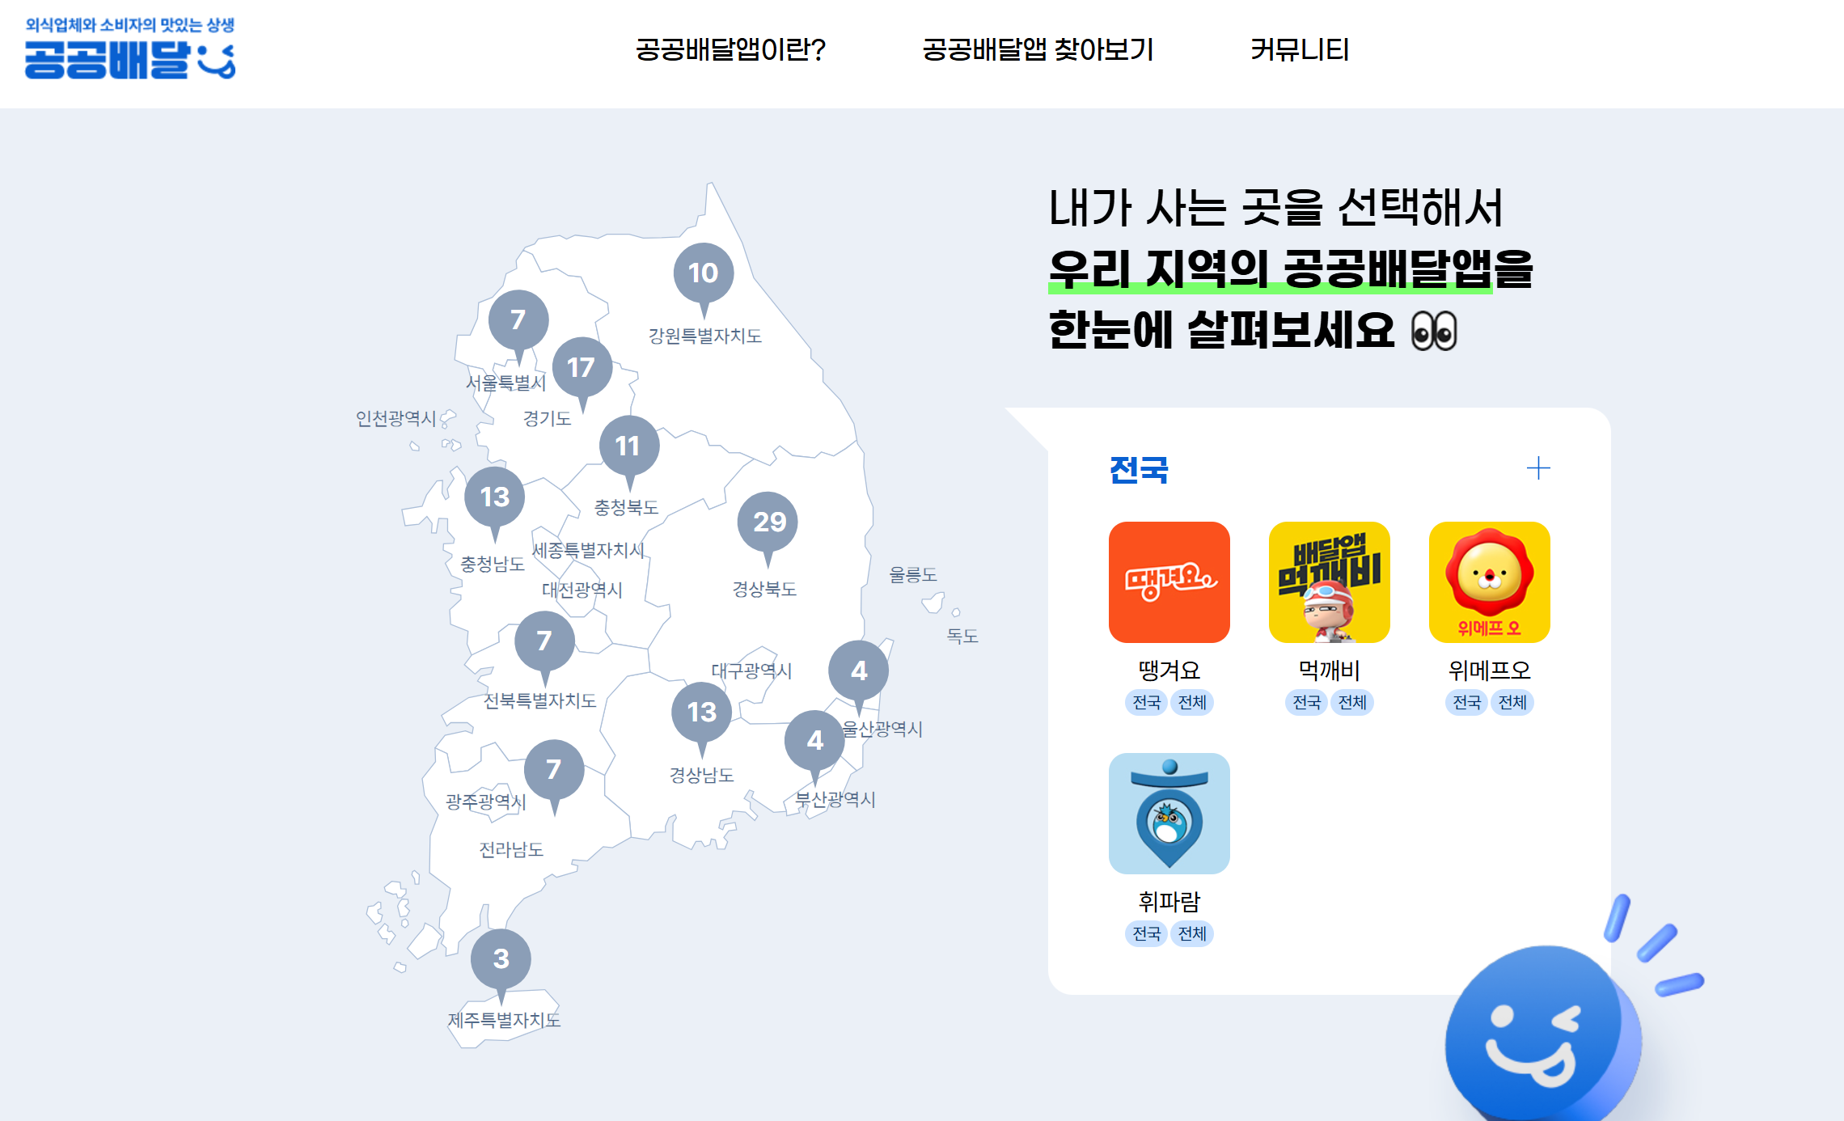Image resolution: width=1844 pixels, height=1121 pixels.
Task: Select the 위메프오 app icon
Action: click(1489, 582)
